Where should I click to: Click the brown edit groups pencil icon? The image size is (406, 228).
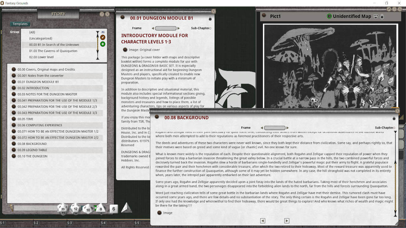coord(103,37)
